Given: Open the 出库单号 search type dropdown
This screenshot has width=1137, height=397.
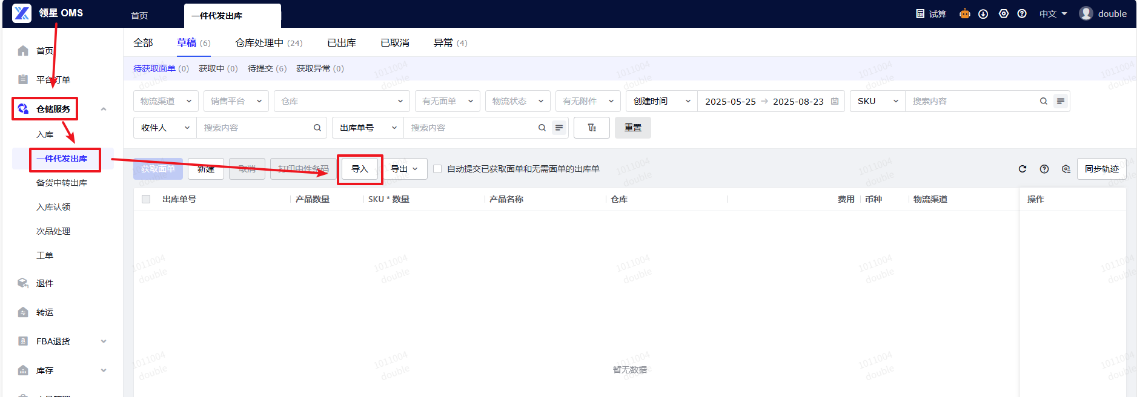Looking at the screenshot, I should pyautogui.click(x=368, y=128).
